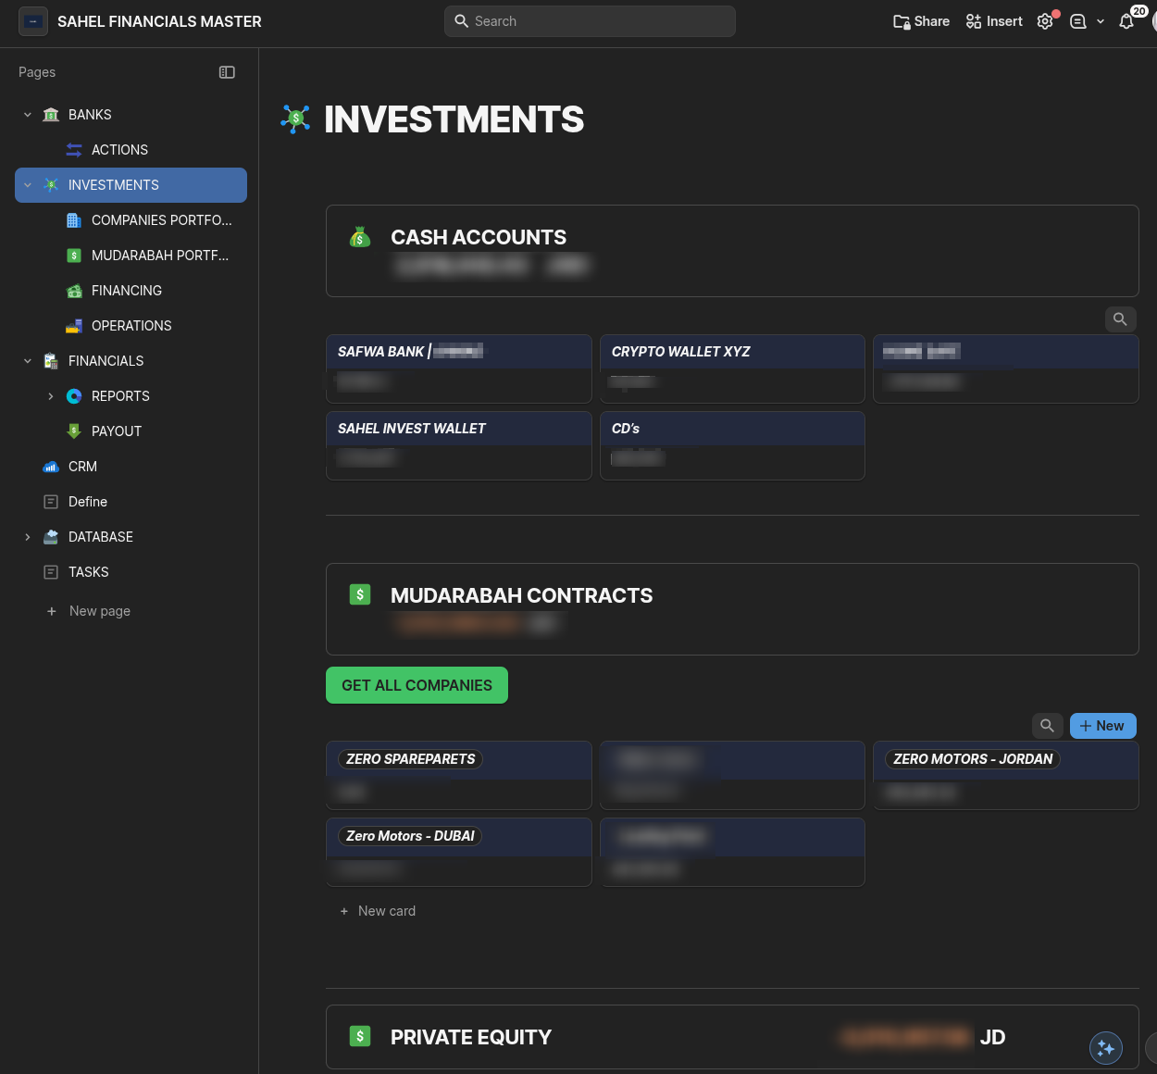Viewport: 1157px width, 1074px height.
Task: Click the money bag icon in CASH ACCOUNTS
Action: (x=360, y=237)
